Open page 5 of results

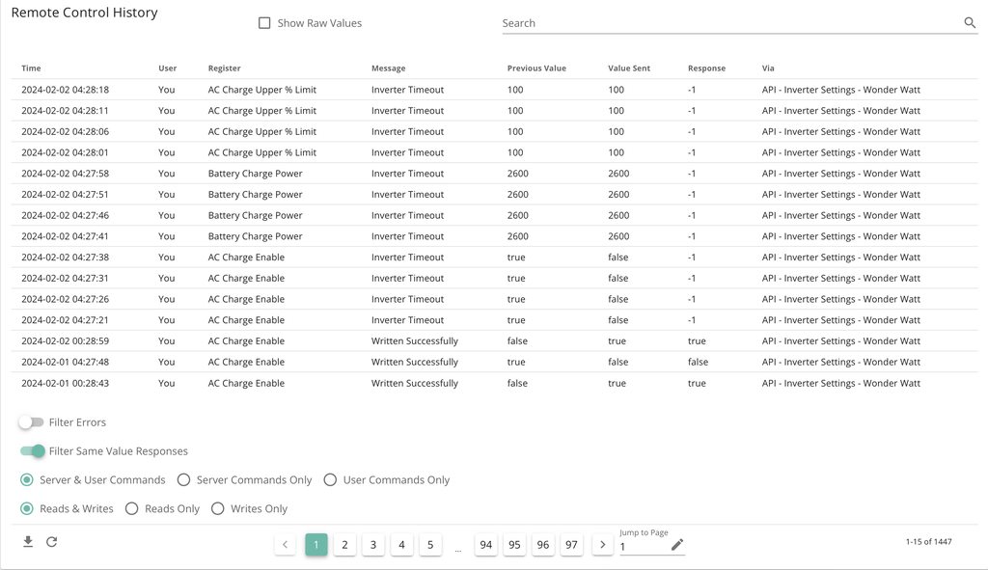pyautogui.click(x=430, y=545)
